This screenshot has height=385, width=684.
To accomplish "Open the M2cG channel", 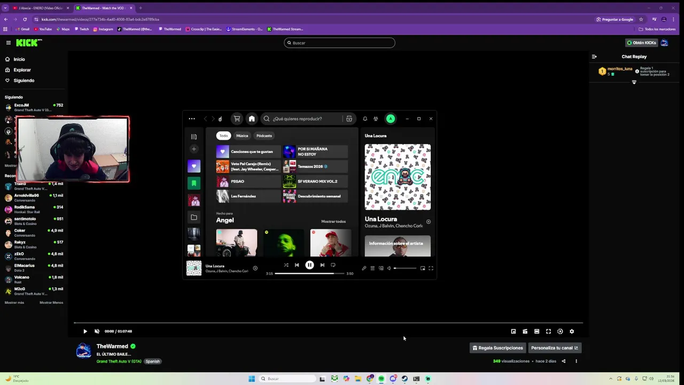I will (34, 291).
